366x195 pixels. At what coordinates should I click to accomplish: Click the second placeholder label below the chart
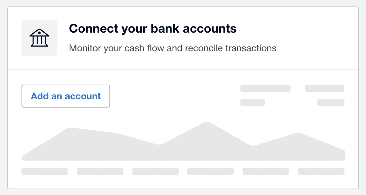(x=100, y=171)
